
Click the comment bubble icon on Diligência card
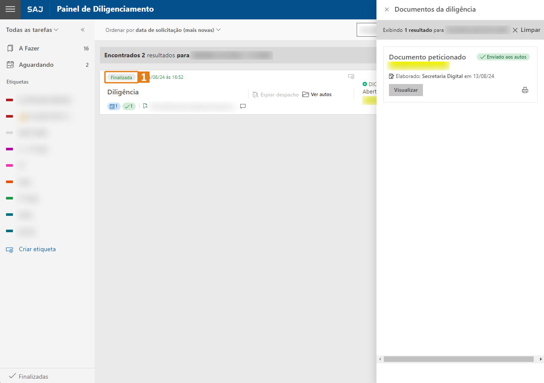(x=243, y=106)
